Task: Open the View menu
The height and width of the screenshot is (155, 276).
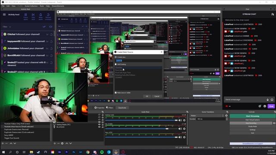Action: point(13,6)
